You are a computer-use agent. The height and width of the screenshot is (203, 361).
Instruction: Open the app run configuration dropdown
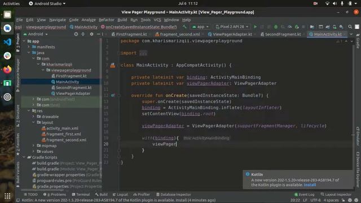point(201,27)
